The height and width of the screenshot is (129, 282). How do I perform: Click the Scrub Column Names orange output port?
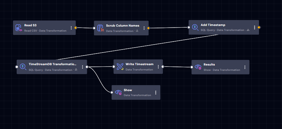[149, 28]
